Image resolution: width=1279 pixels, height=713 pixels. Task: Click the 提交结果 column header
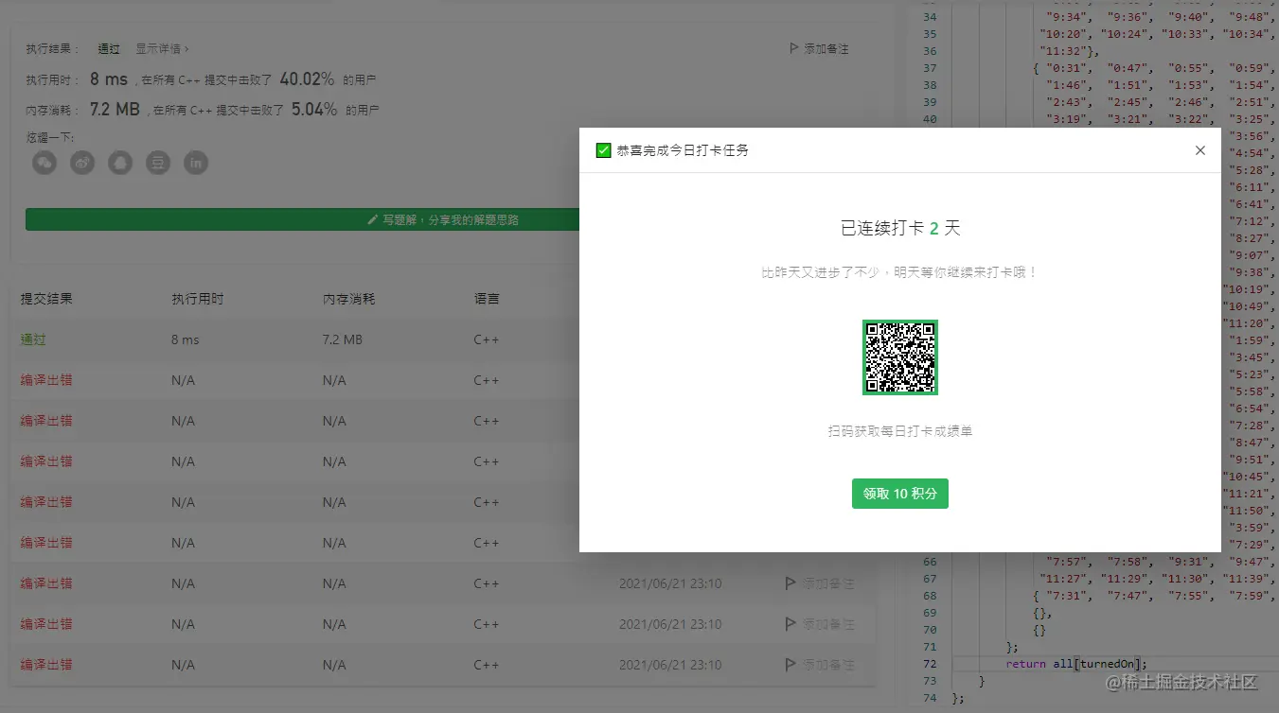click(x=46, y=299)
